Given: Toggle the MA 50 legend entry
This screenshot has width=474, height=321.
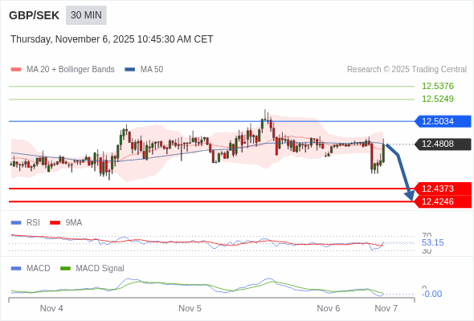Looking at the screenshot, I should coord(144,70).
